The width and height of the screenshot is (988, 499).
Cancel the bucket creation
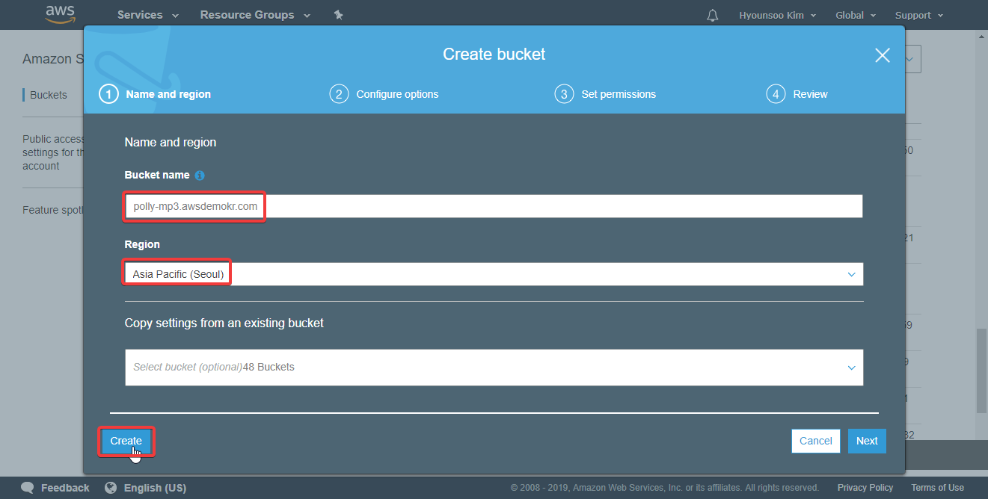point(815,441)
